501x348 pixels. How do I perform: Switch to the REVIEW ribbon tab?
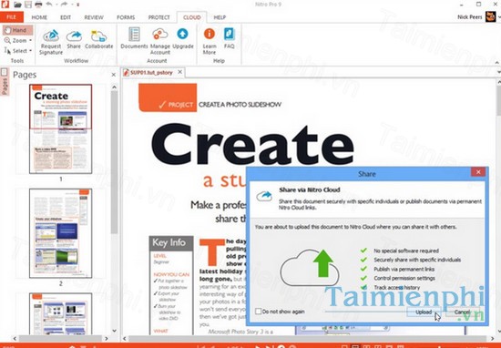coord(94,17)
